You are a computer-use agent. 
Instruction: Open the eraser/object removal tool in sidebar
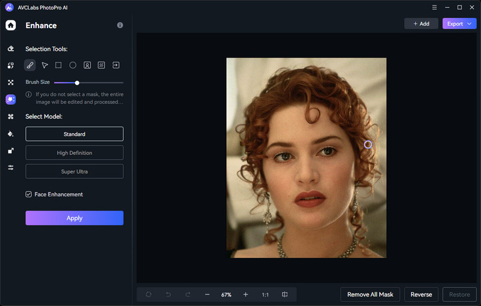click(x=11, y=49)
